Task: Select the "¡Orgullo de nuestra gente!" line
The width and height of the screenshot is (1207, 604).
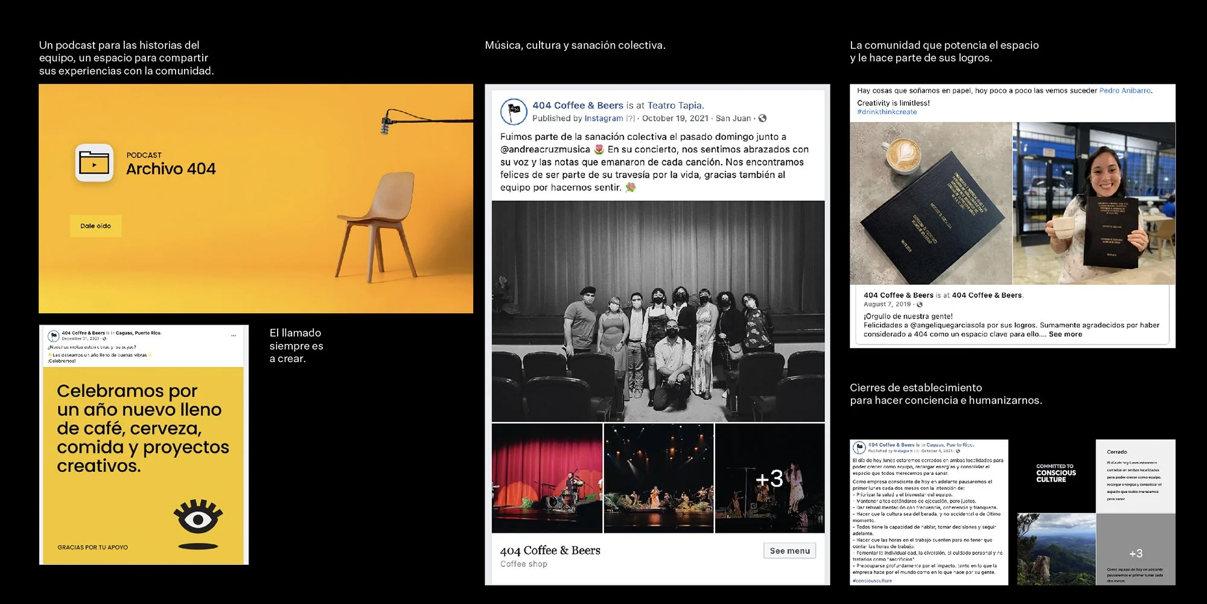Action: coord(908,316)
